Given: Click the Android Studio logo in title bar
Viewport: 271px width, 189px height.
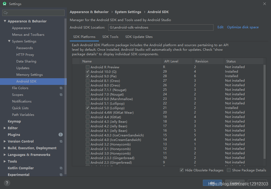Looking at the screenshot, I should click(5, 4).
